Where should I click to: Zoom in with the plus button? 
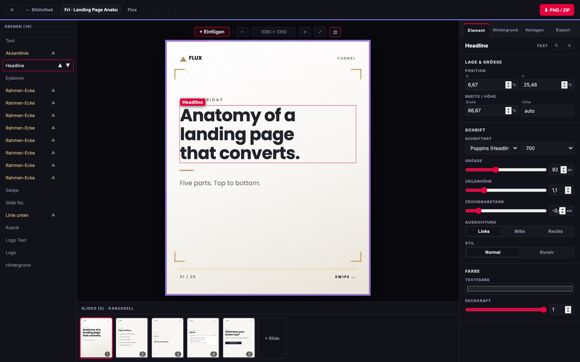click(x=305, y=32)
